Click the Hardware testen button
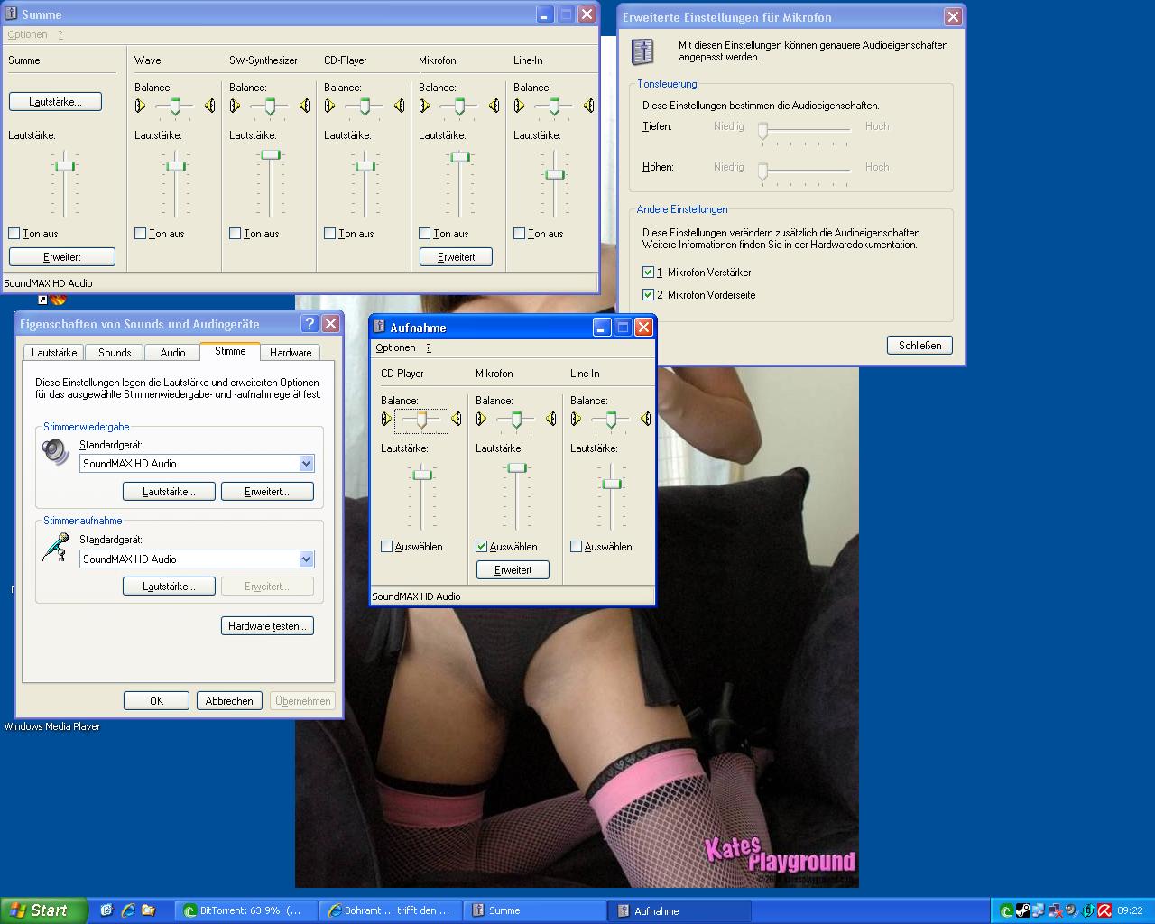This screenshot has height=924, width=1155. coord(267,626)
